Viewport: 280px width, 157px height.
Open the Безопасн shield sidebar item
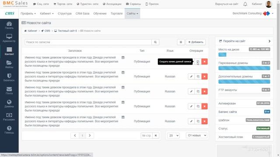(9, 78)
